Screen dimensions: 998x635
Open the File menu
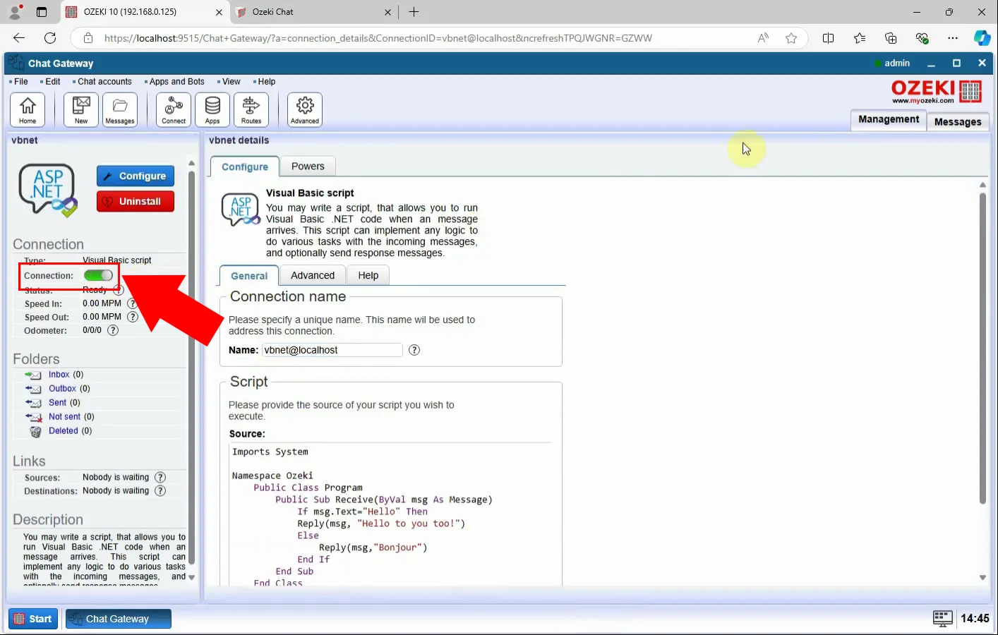20,82
